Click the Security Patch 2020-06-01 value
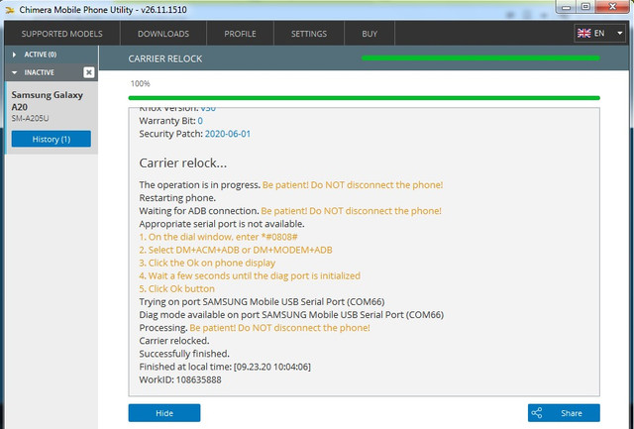 click(x=228, y=134)
